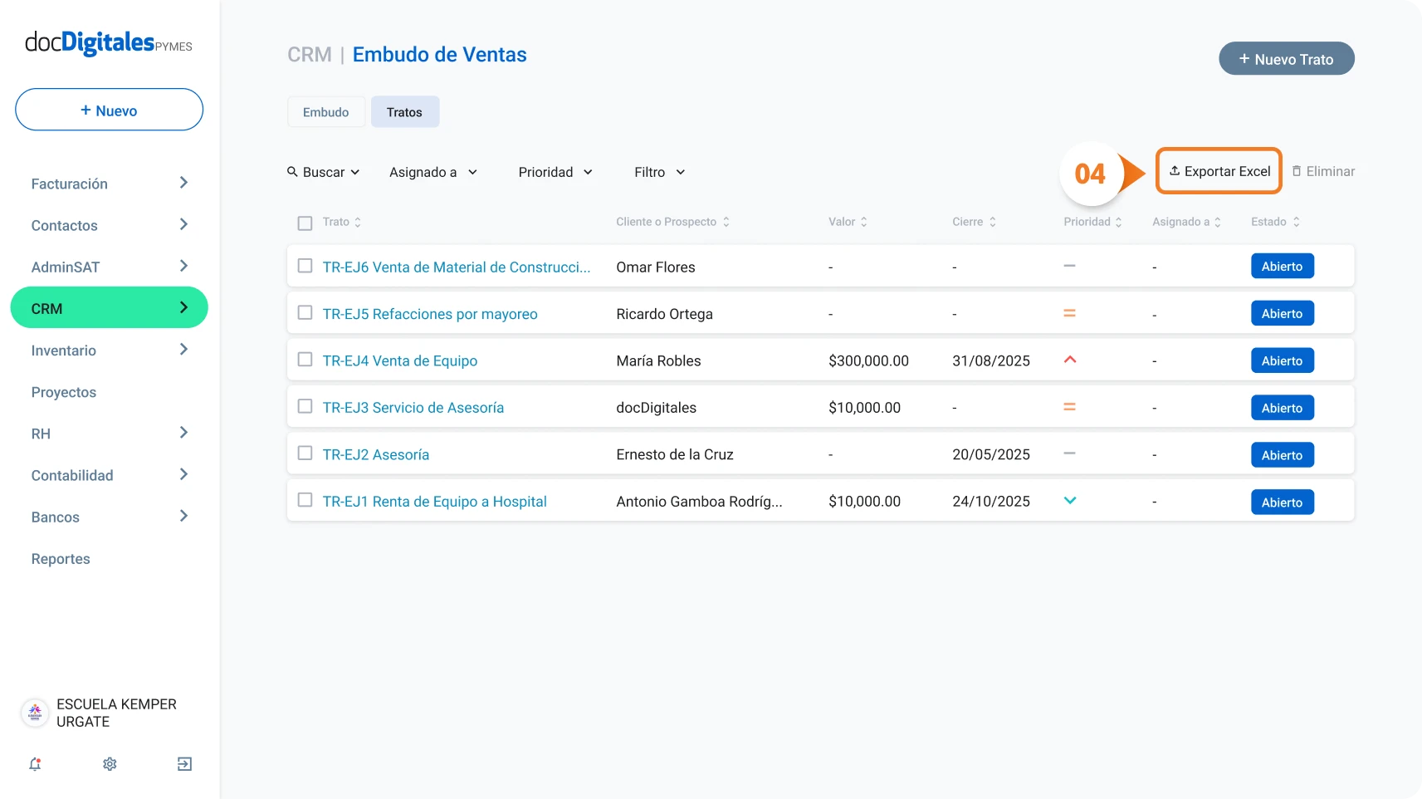Open the Prioridad filter dropdown
1422x799 pixels.
coord(555,172)
